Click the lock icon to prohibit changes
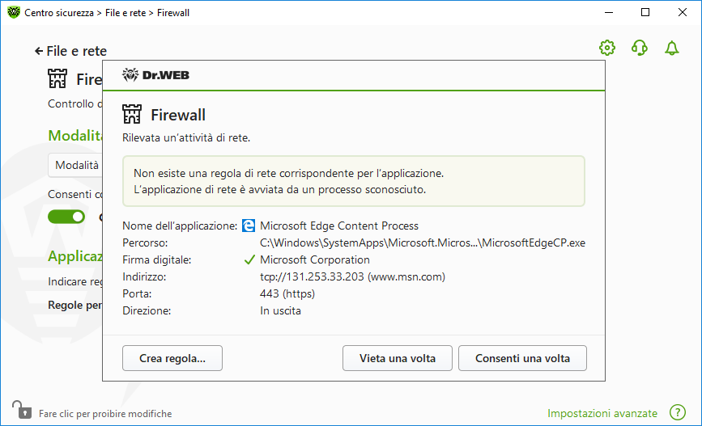Viewport: 702px width, 426px height. coord(19,410)
